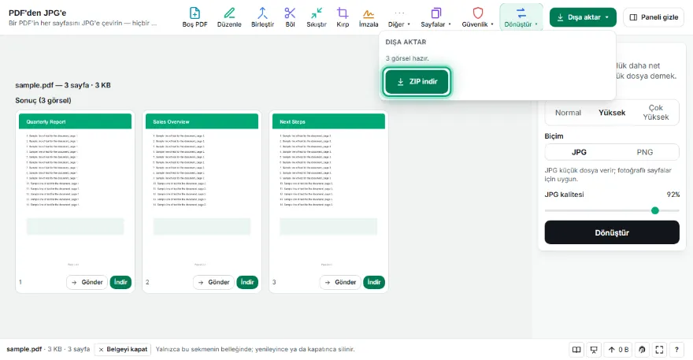Open the Sales Overview page thumbnail
Screen dimensions: 693x360
pos(202,192)
